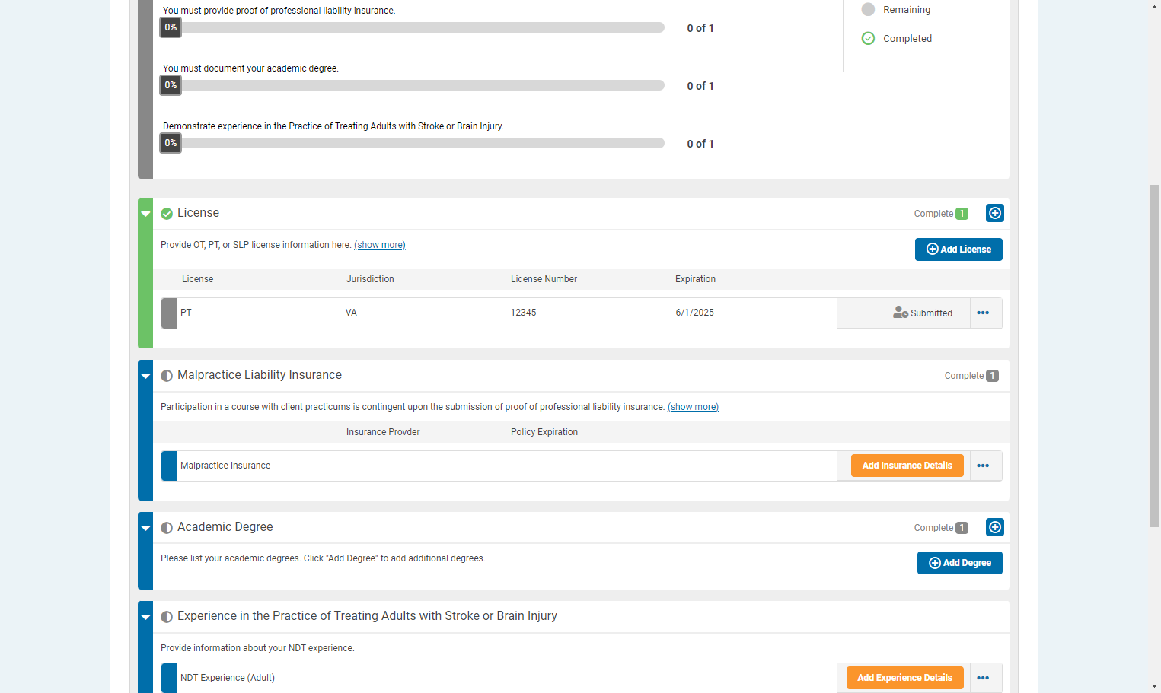Click the Malpractice Insurance row label
Screen dimensions: 1161x693
click(x=225, y=466)
